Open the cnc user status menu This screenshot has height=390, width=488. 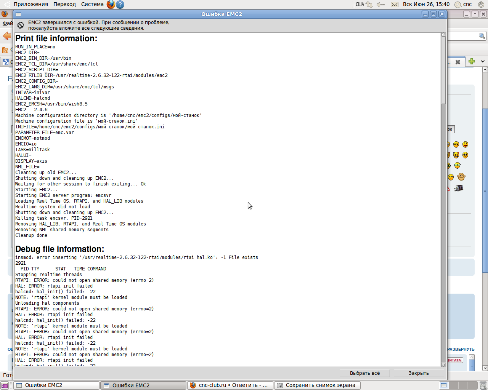point(463,5)
